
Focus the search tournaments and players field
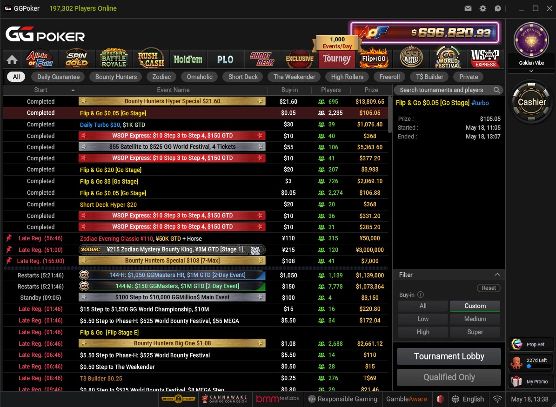449,90
